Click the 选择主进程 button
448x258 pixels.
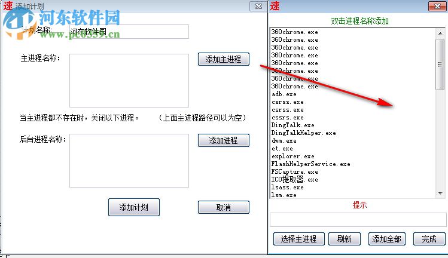(x=298, y=239)
